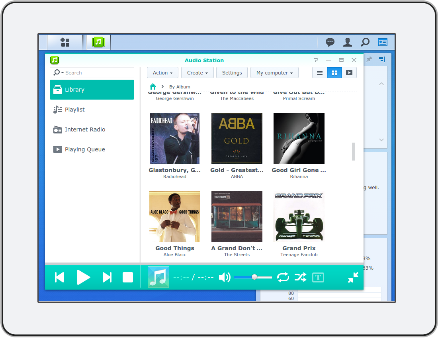
Task: Skip to the next track
Action: click(107, 278)
